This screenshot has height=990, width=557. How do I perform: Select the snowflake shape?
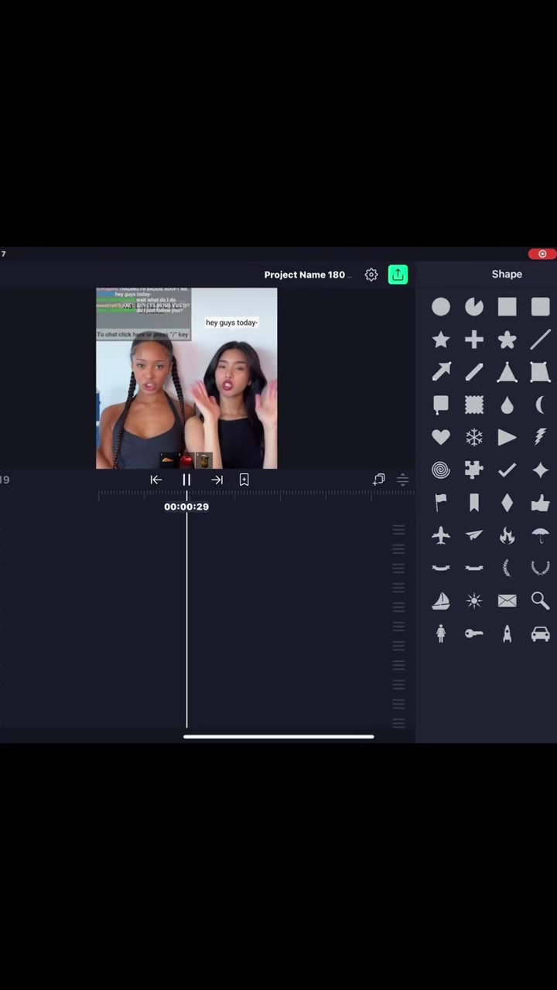(473, 438)
